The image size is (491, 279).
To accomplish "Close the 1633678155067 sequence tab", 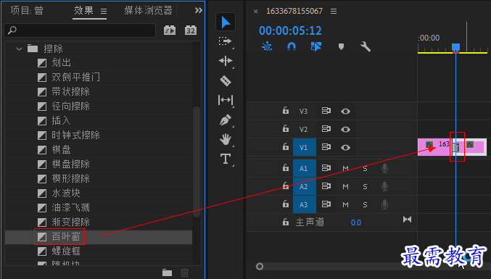I will click(x=255, y=12).
